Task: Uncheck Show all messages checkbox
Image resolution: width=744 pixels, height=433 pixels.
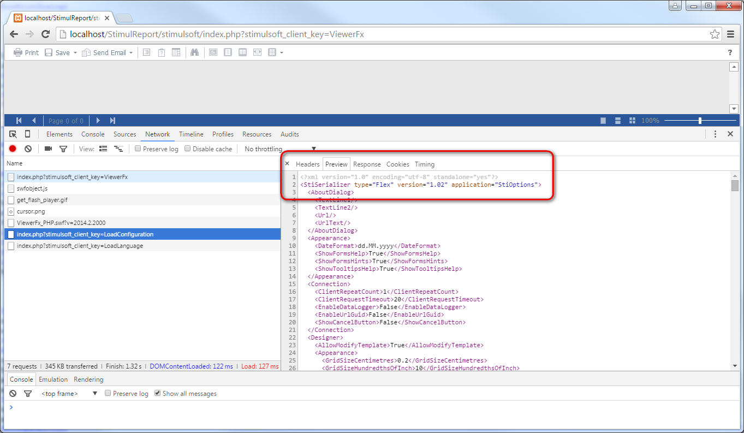Action: pos(158,393)
